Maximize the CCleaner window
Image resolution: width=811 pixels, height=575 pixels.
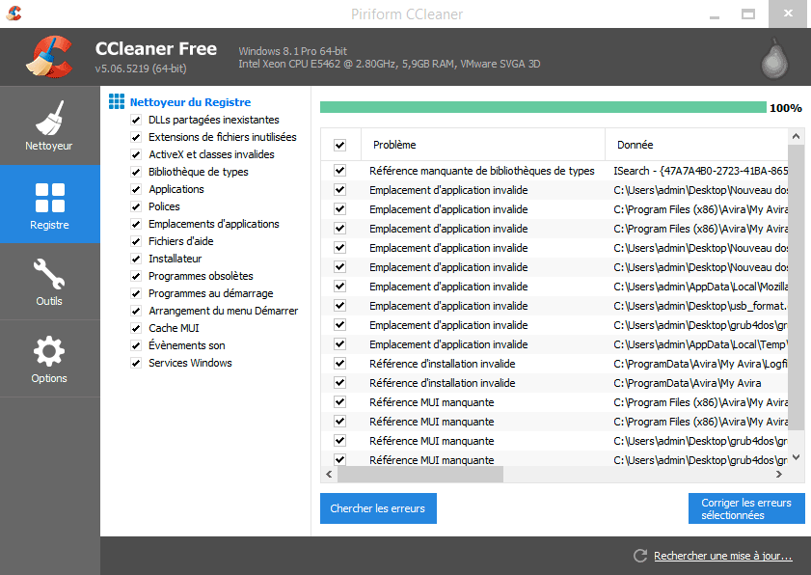point(748,14)
